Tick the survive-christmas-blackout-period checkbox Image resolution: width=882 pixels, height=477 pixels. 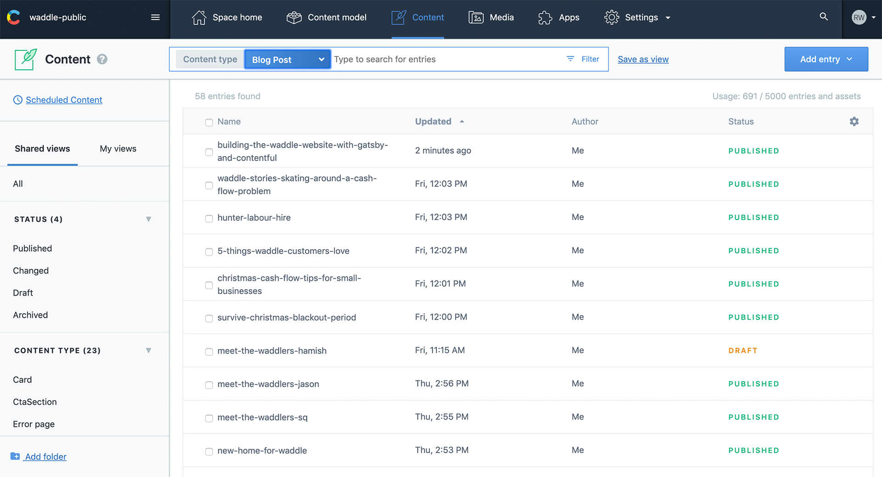209,318
